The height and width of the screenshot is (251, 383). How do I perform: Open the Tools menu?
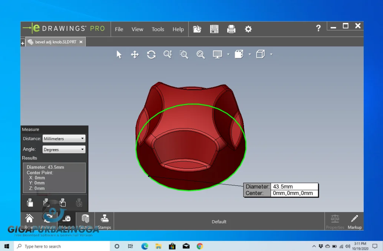[x=158, y=29]
